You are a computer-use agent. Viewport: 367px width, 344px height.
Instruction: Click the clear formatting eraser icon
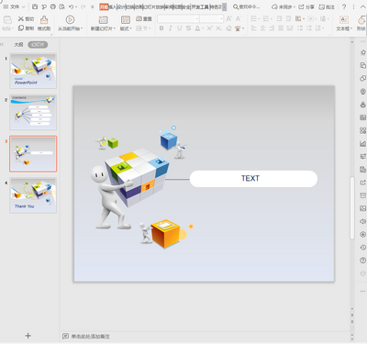tap(228, 28)
